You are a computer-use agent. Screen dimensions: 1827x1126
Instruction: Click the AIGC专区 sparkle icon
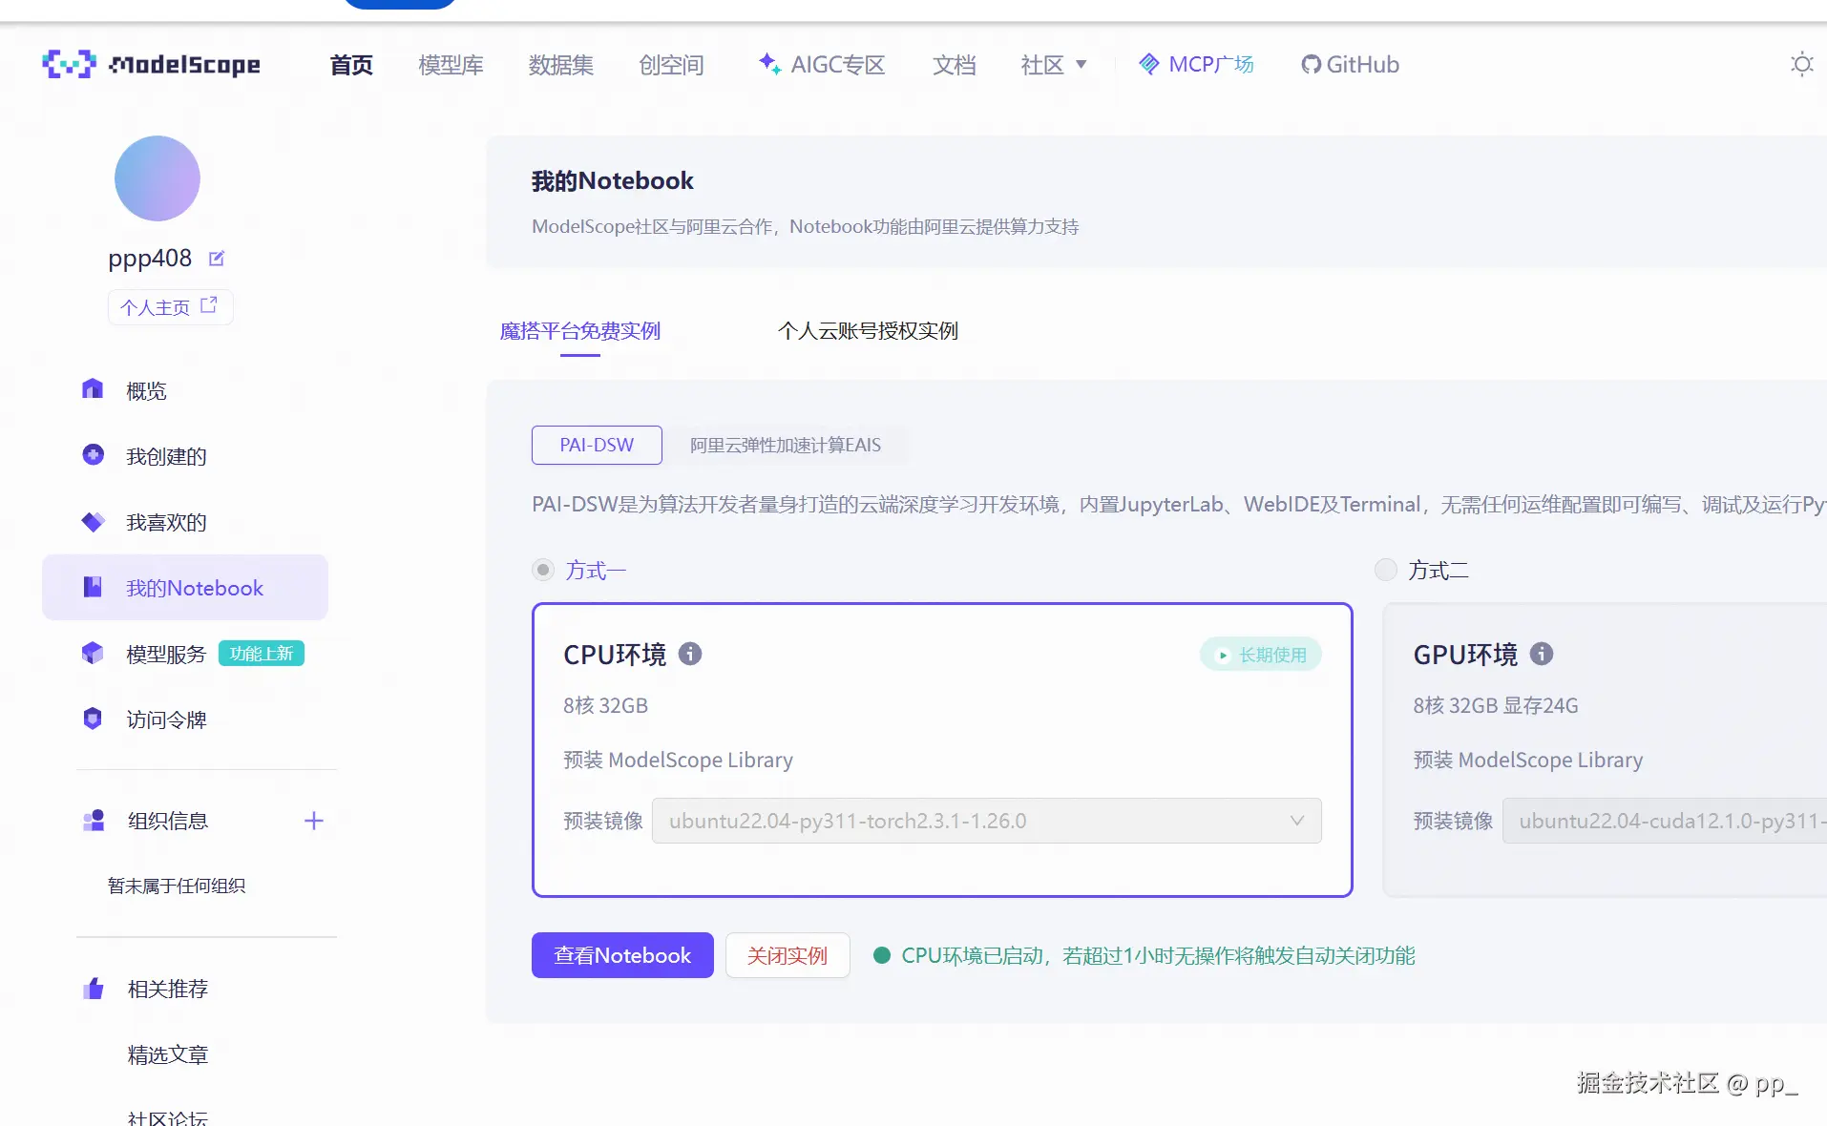(x=769, y=63)
